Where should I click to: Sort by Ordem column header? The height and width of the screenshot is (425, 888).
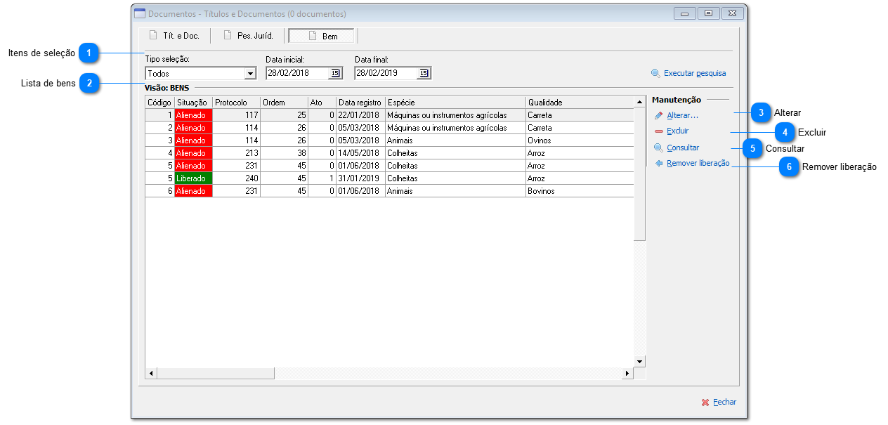(284, 103)
